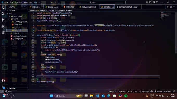This screenshot has height=99, width=177.
Task: Open the additional menus ellipsis in menu bar
Action: point(40,2)
